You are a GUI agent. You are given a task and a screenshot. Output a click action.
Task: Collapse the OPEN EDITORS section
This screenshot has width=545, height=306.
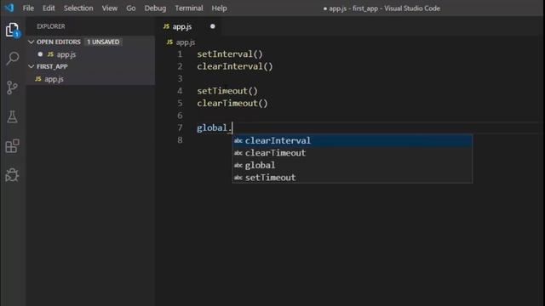click(x=32, y=42)
